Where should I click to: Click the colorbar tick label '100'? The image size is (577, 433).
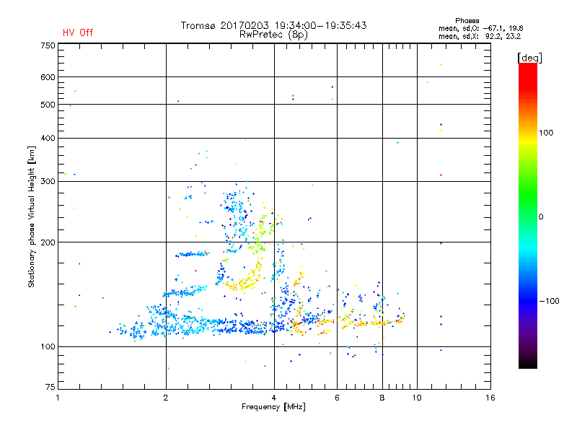point(546,133)
